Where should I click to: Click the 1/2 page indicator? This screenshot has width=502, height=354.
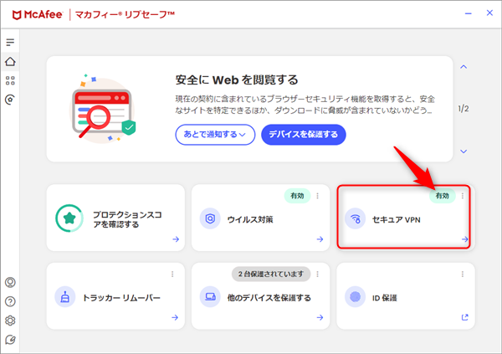click(x=464, y=109)
